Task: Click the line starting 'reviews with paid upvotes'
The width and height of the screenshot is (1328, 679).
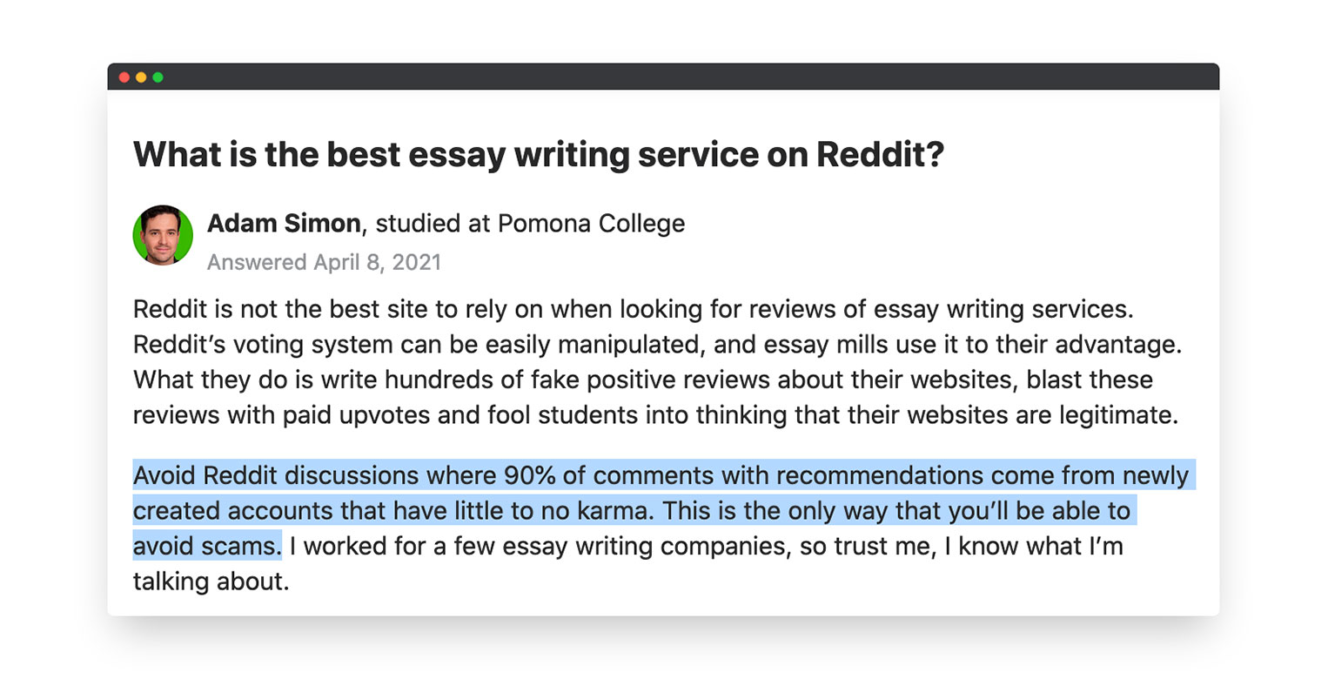Action: [x=655, y=415]
